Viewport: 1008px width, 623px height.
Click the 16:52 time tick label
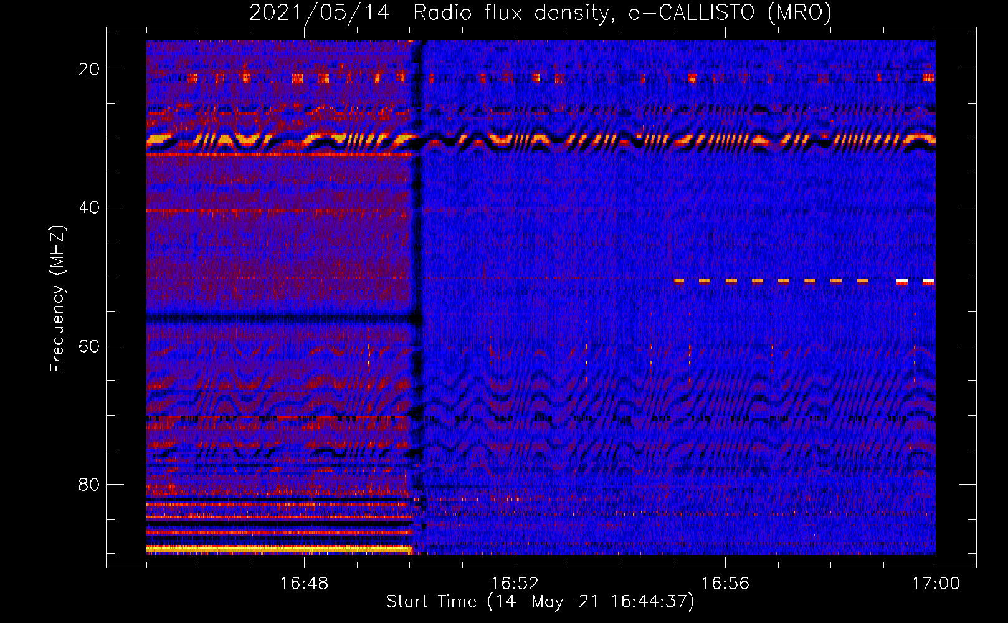pyautogui.click(x=515, y=583)
